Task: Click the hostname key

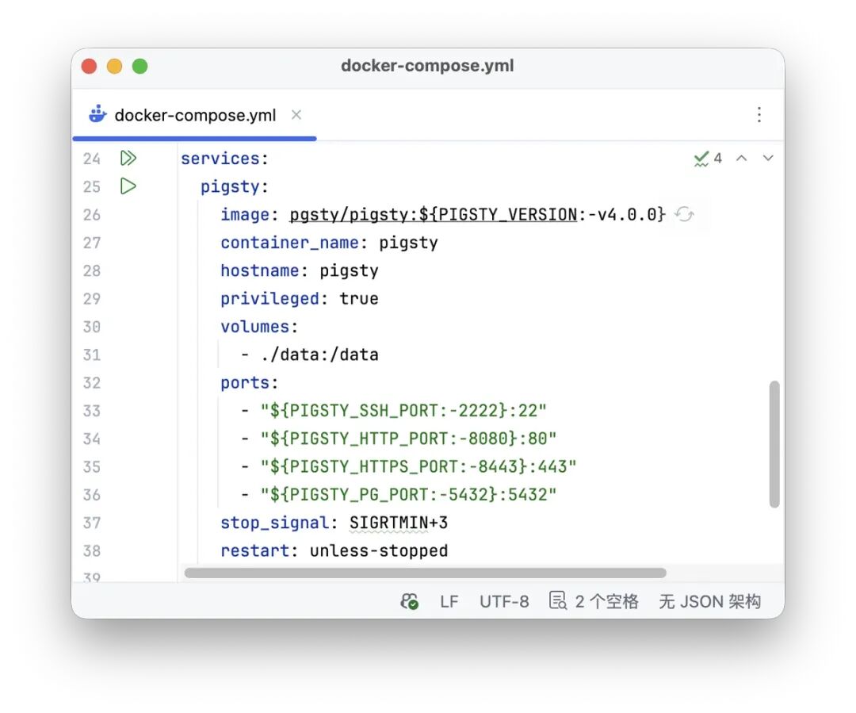Action: coord(260,270)
